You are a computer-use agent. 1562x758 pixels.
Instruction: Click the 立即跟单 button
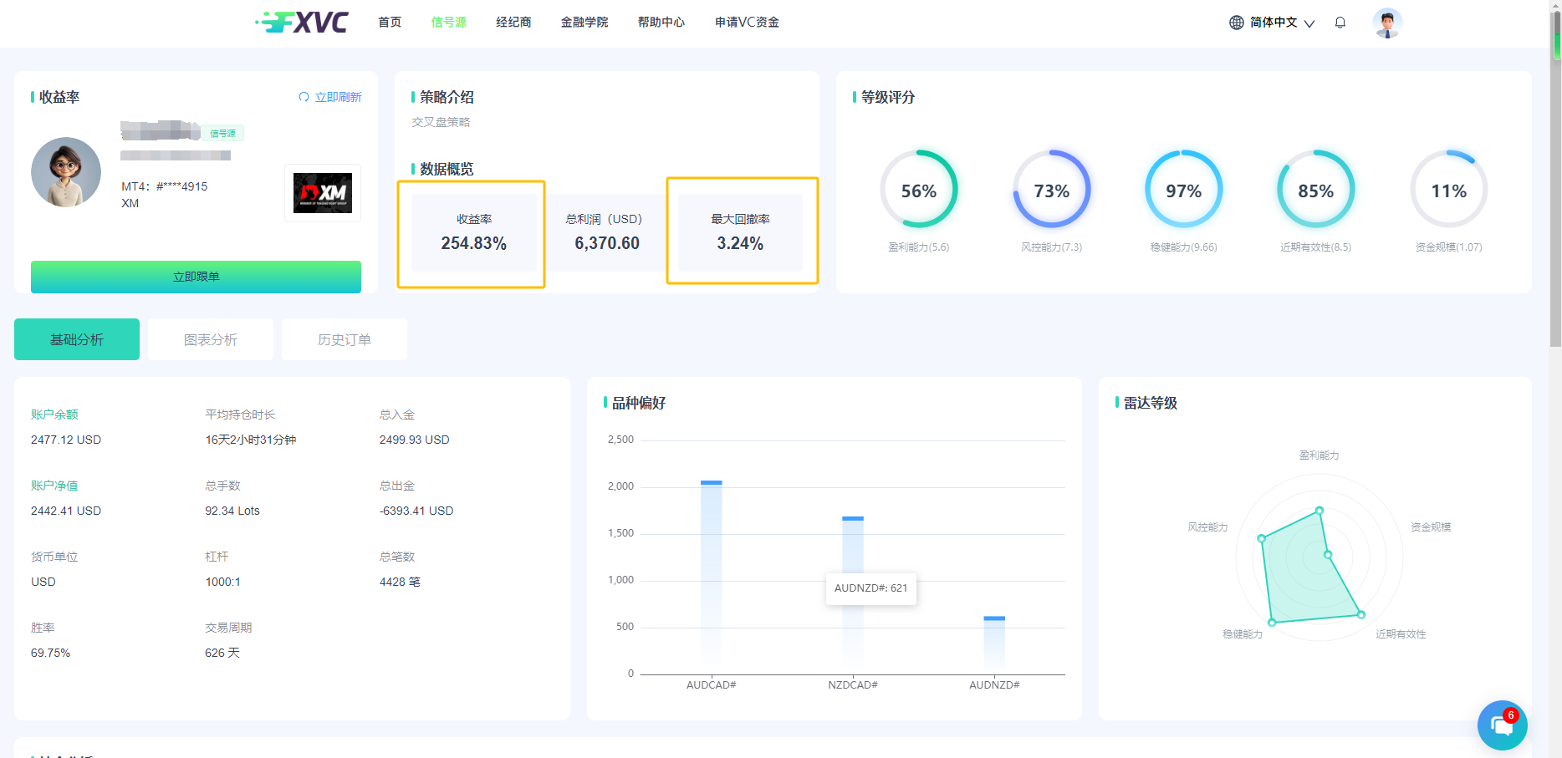click(x=196, y=277)
